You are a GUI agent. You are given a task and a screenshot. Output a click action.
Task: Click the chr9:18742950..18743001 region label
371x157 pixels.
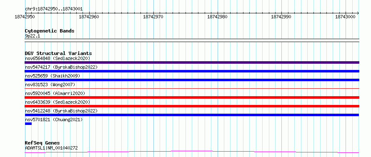tap(54, 9)
